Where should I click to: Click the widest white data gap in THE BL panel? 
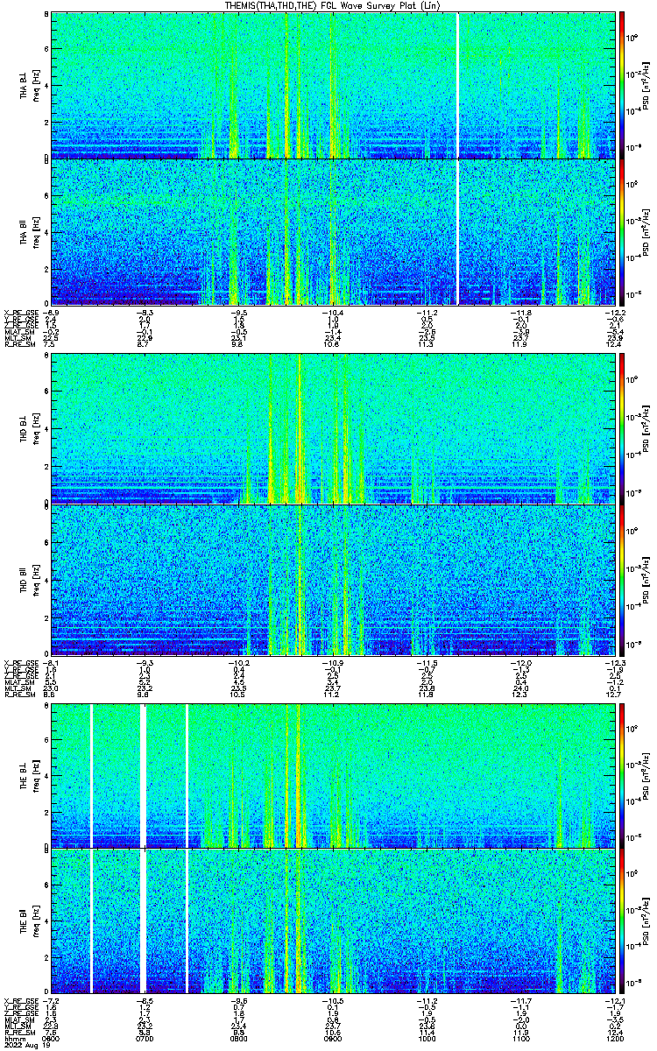tap(144, 776)
